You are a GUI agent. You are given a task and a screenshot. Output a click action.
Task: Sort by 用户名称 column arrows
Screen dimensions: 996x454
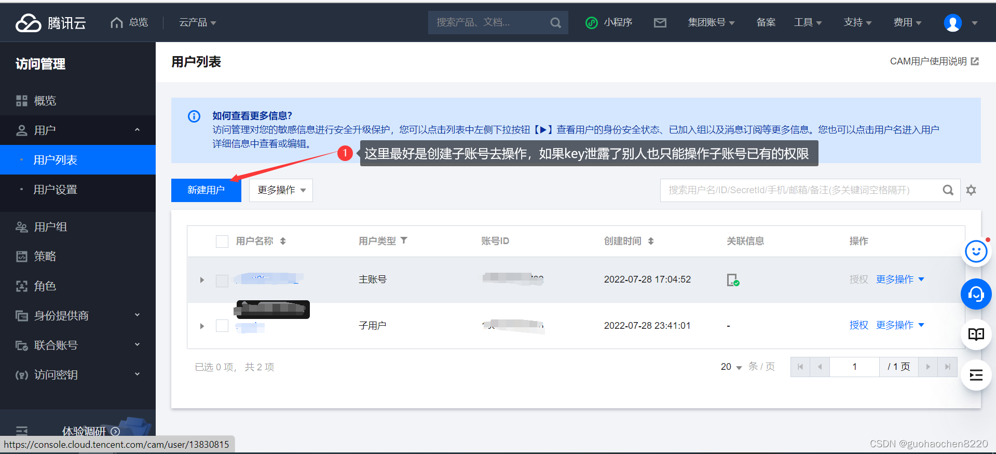coord(283,241)
